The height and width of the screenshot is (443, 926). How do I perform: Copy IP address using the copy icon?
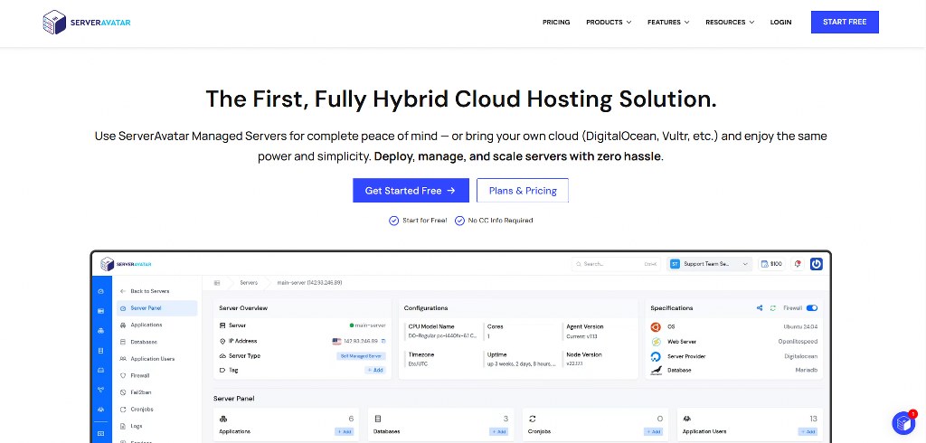(383, 341)
